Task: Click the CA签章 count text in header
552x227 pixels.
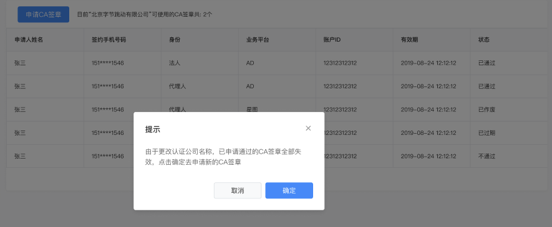Action: [x=145, y=14]
